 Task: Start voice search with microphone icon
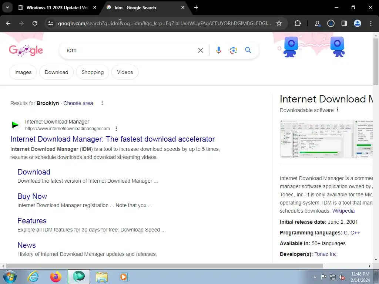[219, 50]
